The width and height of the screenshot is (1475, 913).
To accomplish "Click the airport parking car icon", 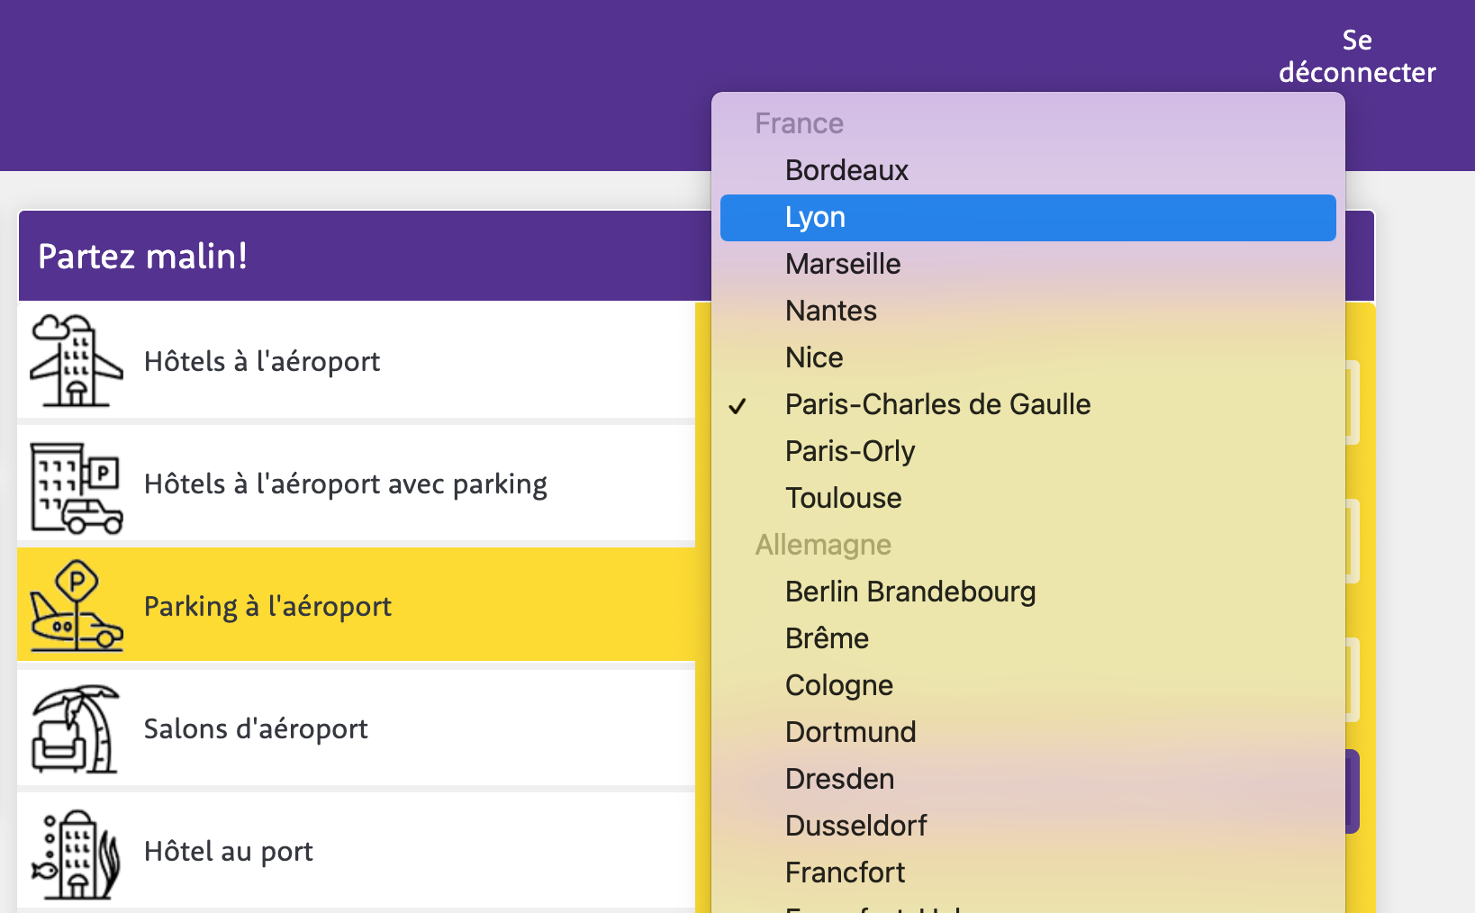I will coord(77,607).
